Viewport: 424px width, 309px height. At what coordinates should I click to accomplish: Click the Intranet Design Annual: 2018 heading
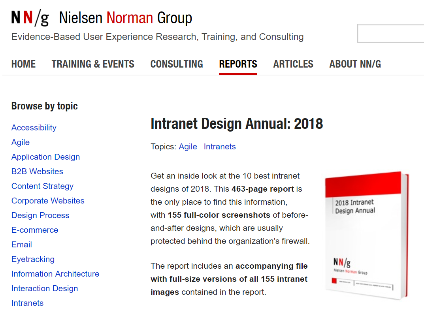[x=237, y=124]
